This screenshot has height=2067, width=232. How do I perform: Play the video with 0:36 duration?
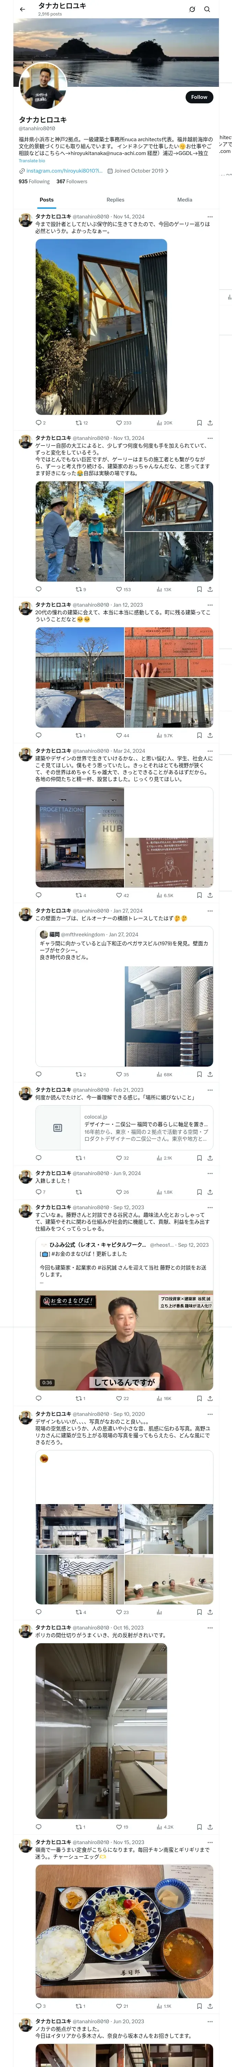coord(124,1341)
